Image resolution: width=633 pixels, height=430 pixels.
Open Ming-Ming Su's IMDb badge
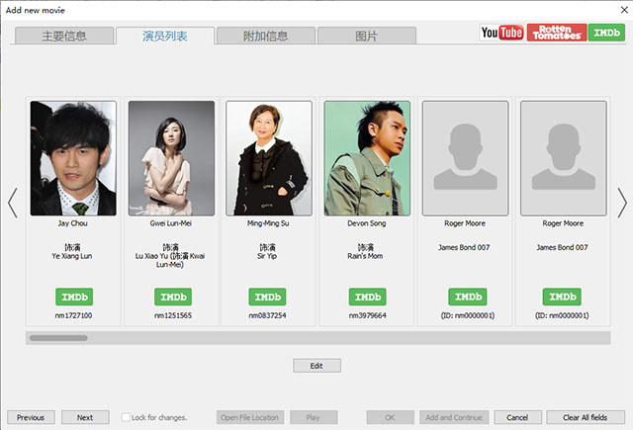(267, 297)
